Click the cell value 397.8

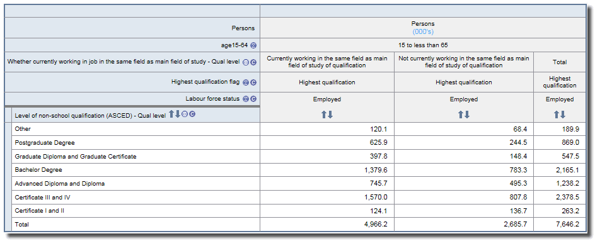point(378,156)
